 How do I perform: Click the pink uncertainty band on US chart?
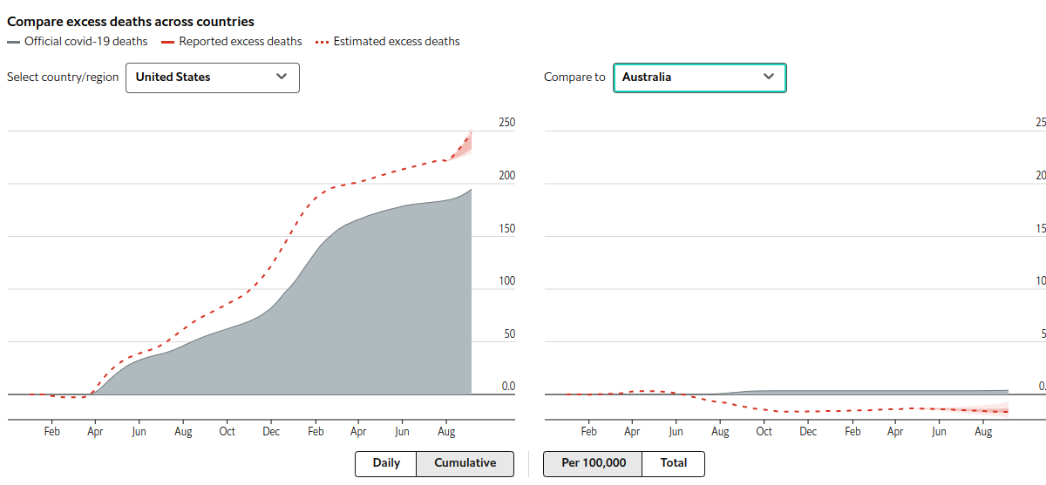[x=465, y=148]
